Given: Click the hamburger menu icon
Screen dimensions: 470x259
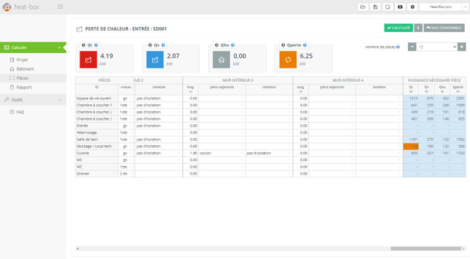Looking at the screenshot, I should 60,7.
